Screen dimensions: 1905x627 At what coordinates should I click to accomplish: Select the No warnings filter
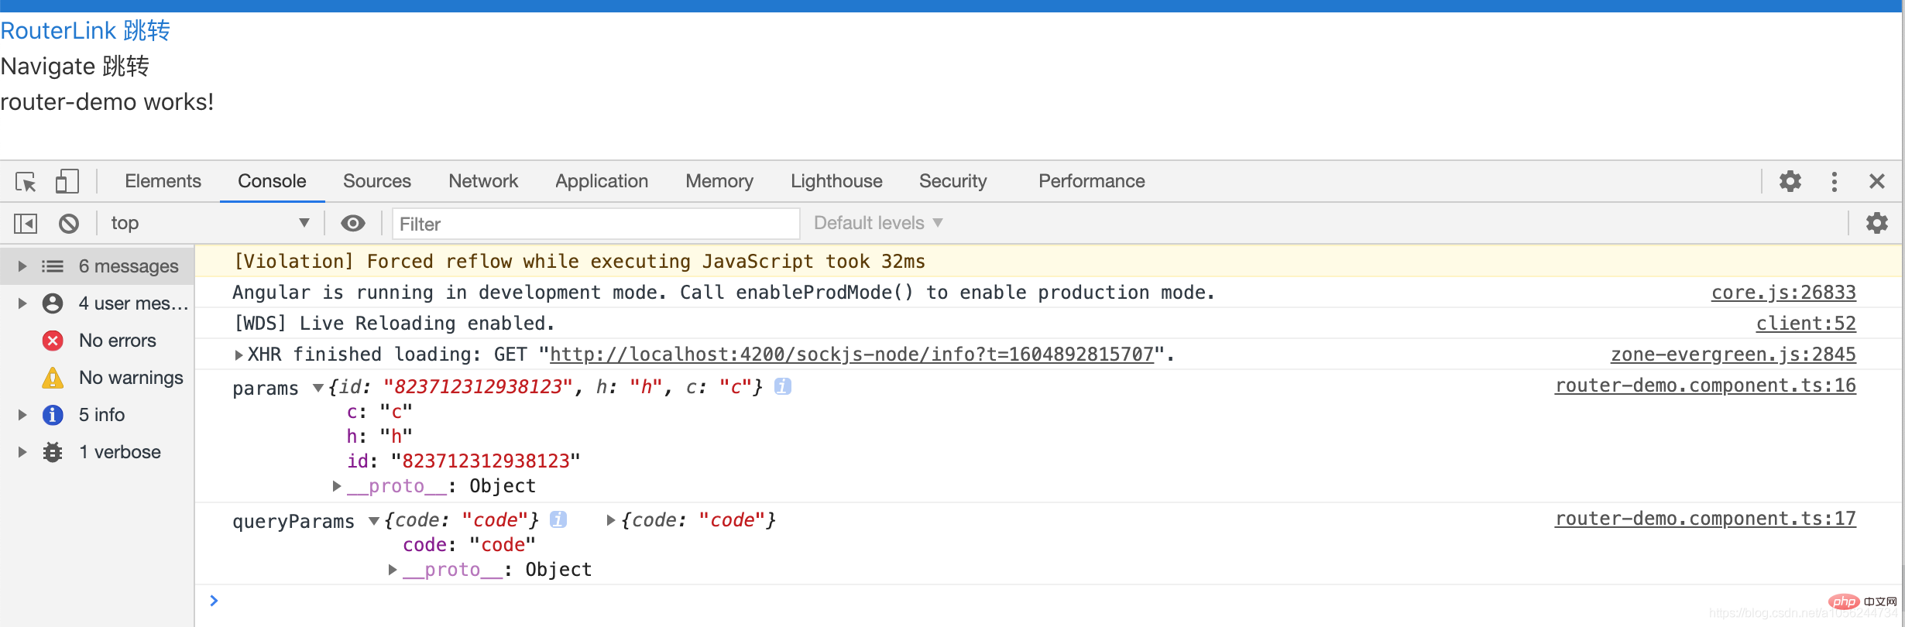(x=130, y=378)
